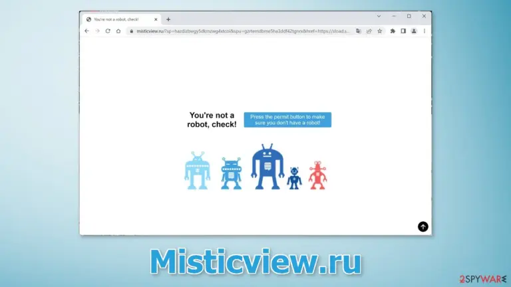Close the "You're not a robot" tab
Image resolution: width=511 pixels, height=287 pixels.
tap(156, 19)
